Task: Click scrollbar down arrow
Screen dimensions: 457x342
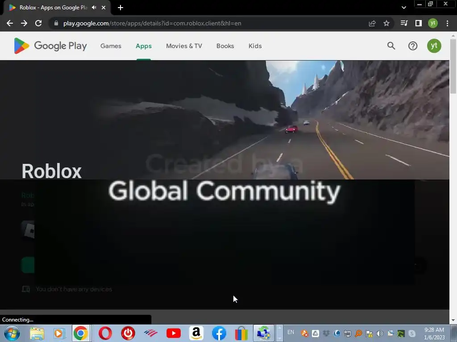Action: coord(453,320)
